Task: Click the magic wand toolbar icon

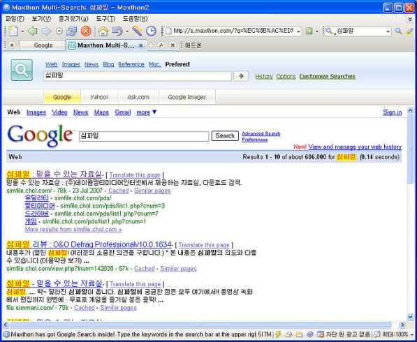Action: point(137,31)
